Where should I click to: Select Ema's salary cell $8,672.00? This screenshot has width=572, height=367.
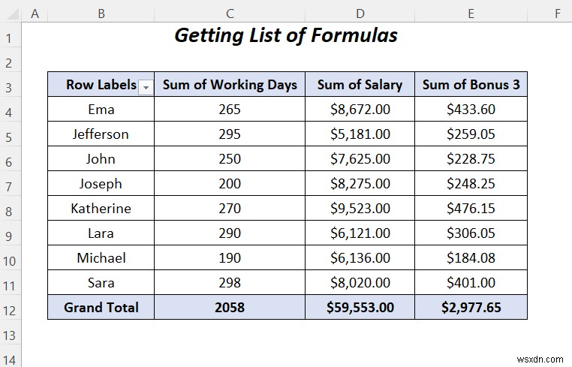click(x=360, y=110)
